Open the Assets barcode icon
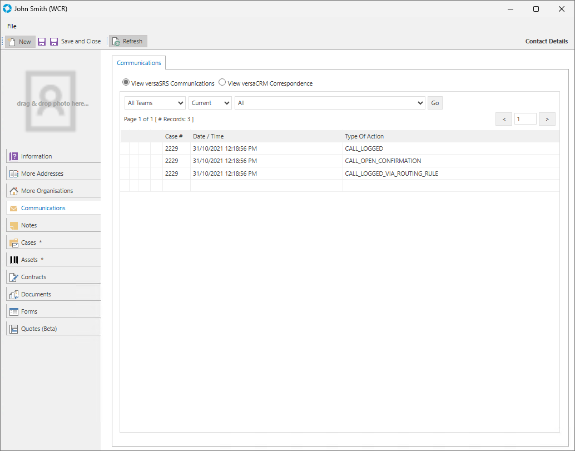Image resolution: width=575 pixels, height=451 pixels. 14,260
